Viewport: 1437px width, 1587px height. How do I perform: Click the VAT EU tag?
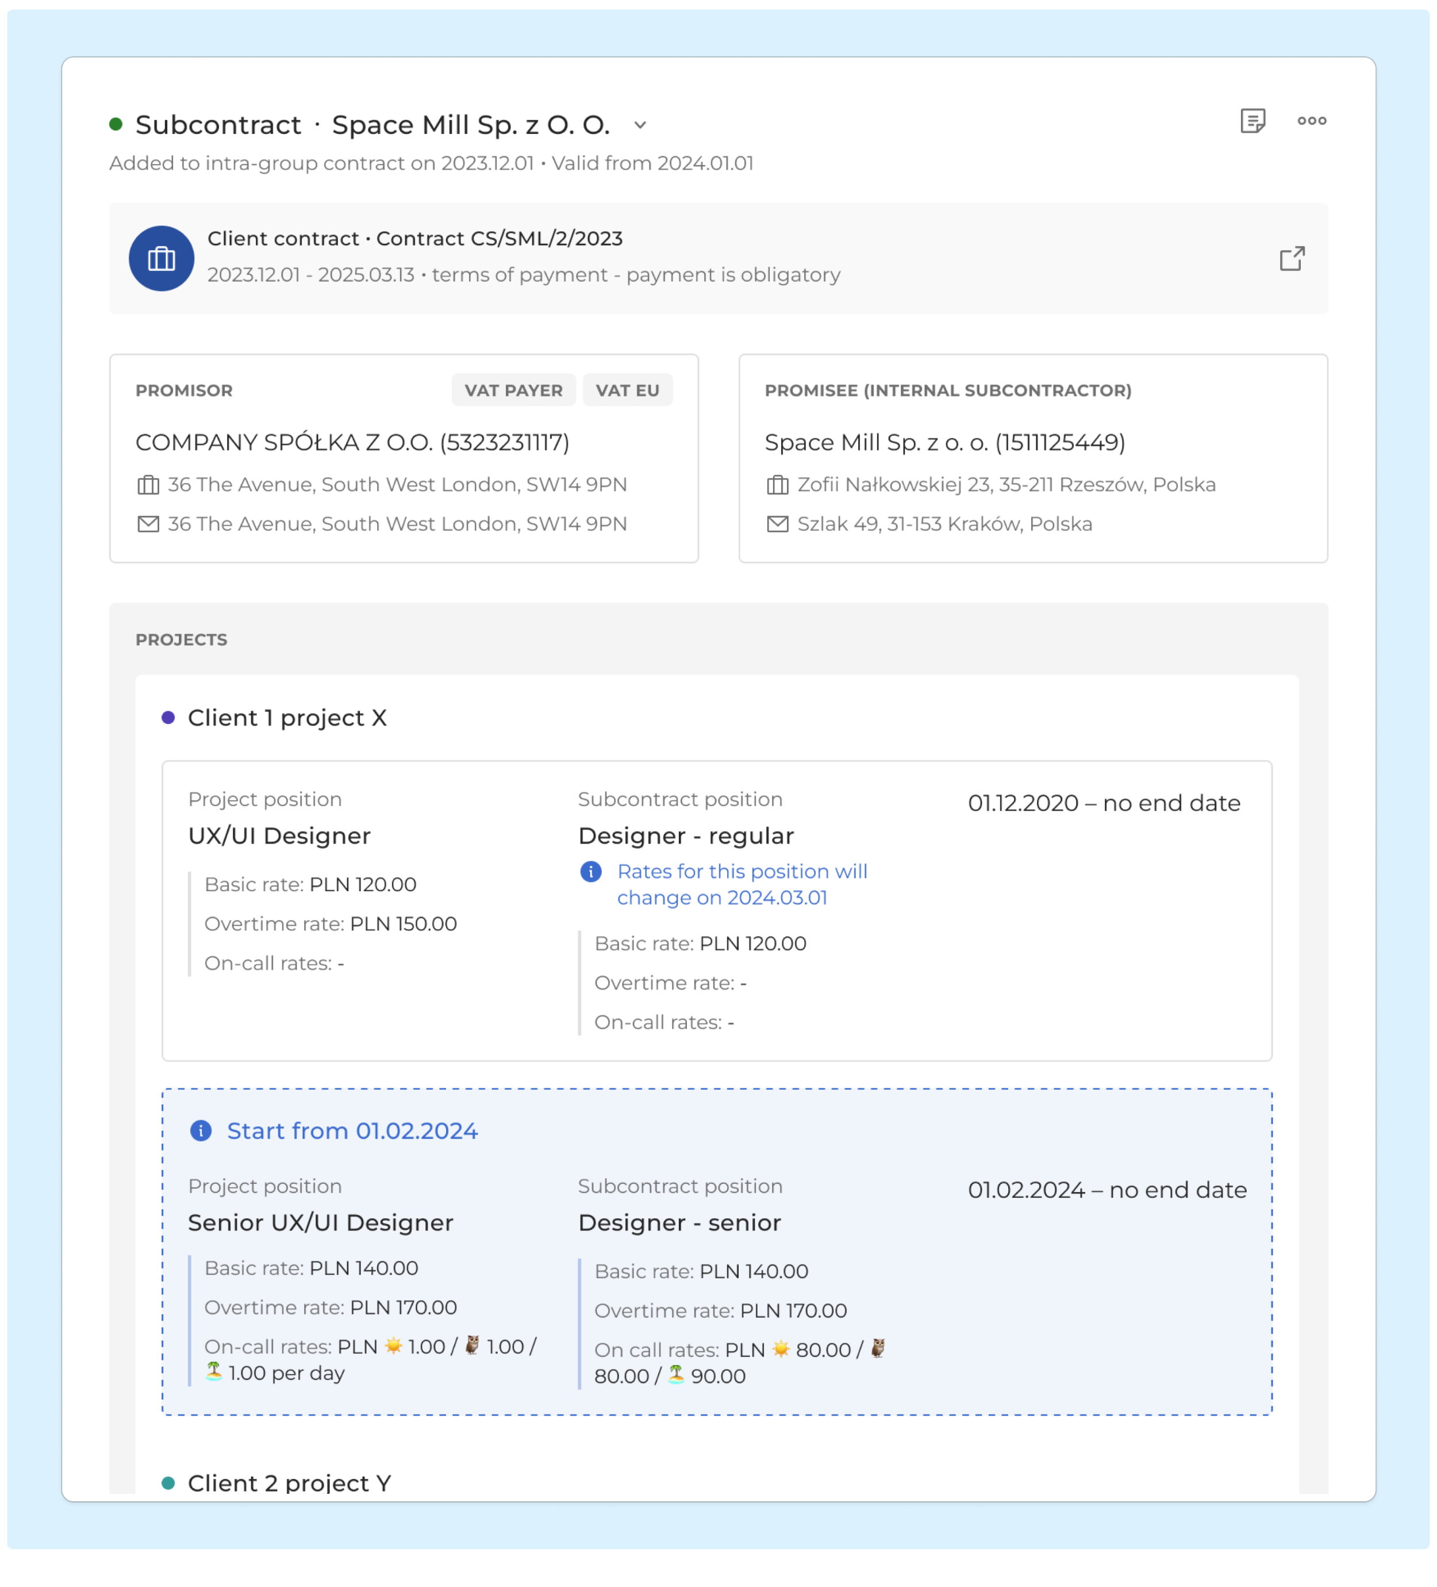(627, 390)
